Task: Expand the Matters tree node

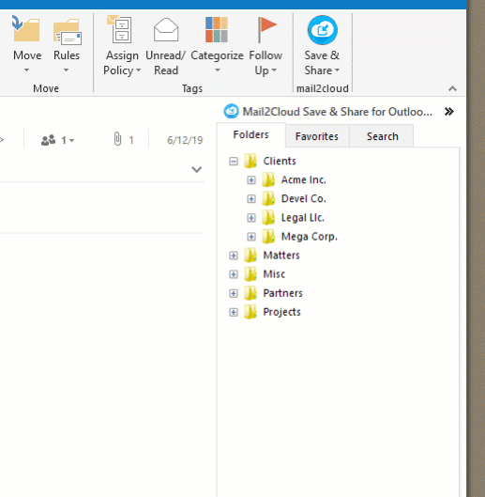Action: pyautogui.click(x=234, y=256)
